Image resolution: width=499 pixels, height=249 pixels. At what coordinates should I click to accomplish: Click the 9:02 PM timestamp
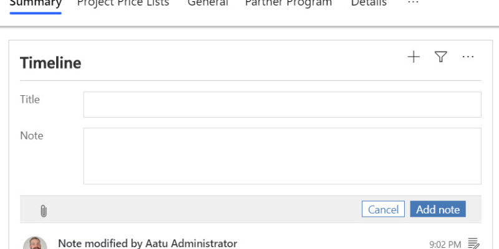point(445,244)
